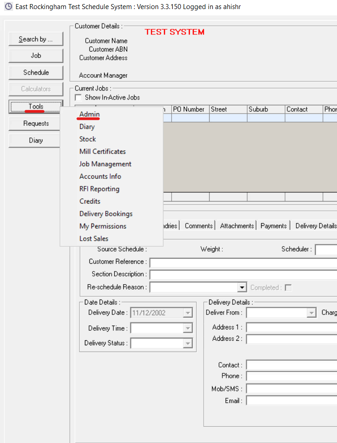
Task: Click the Job button
Action: (36, 56)
